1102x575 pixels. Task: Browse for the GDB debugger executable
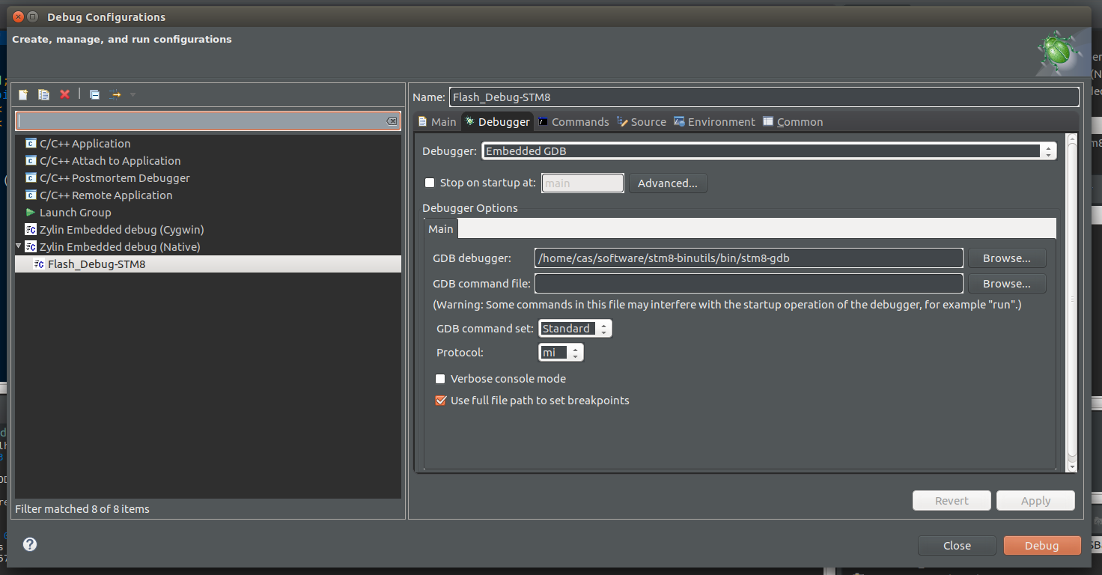click(x=1007, y=258)
